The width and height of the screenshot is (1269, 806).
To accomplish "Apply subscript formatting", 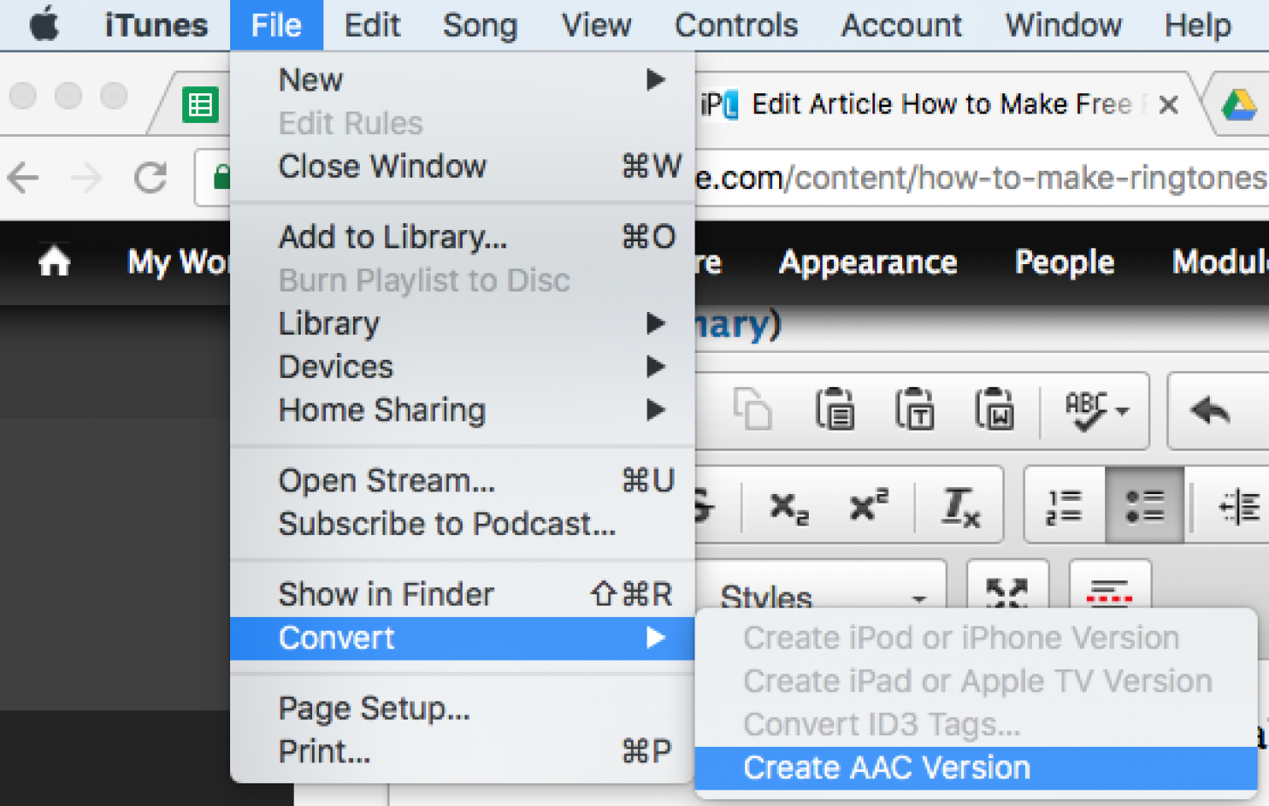I will tap(789, 506).
